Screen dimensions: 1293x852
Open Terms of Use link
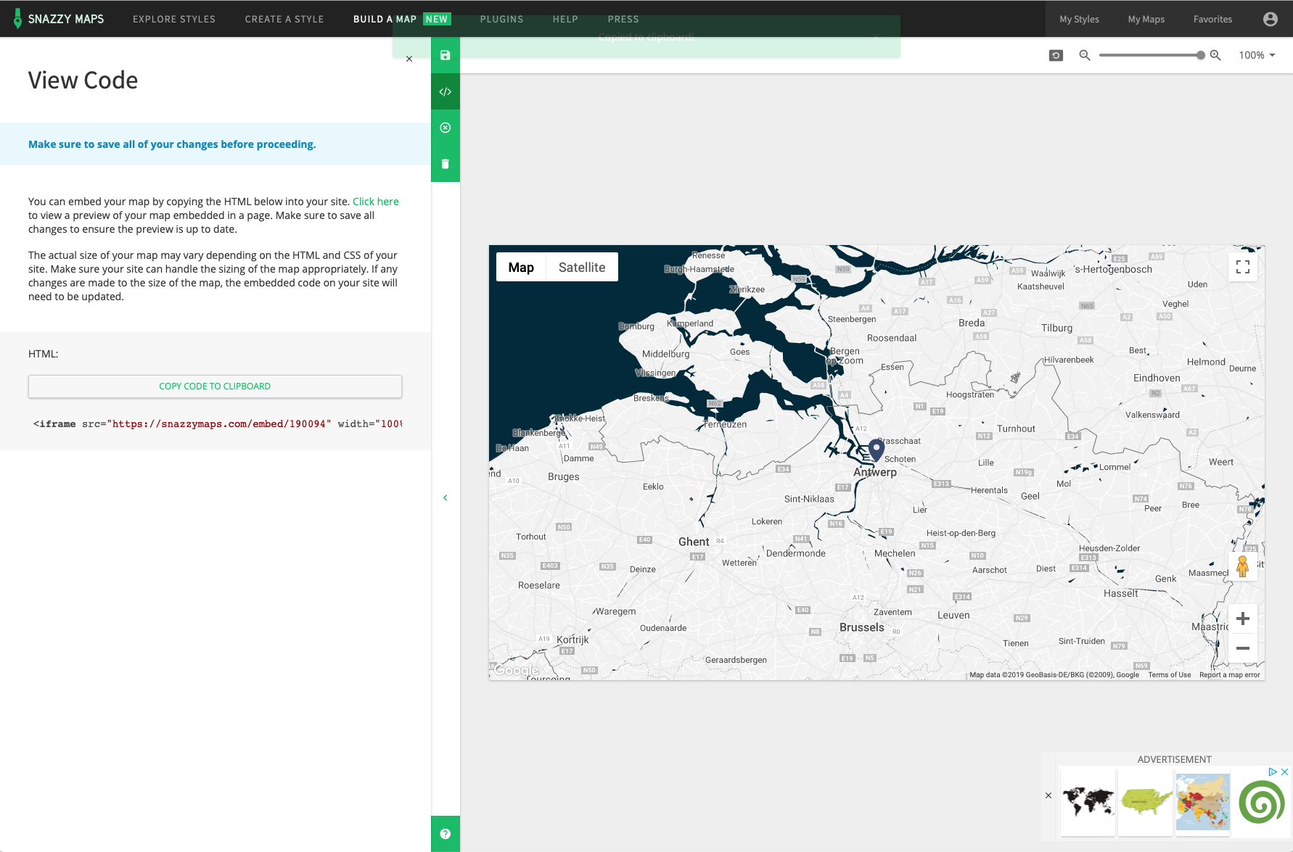(1170, 675)
